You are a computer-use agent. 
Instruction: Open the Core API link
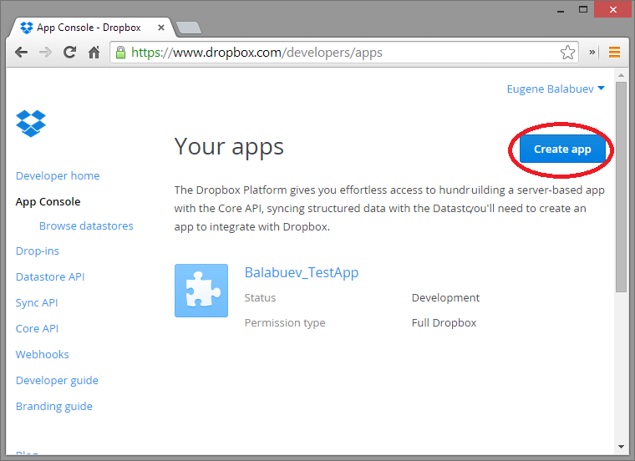[38, 329]
